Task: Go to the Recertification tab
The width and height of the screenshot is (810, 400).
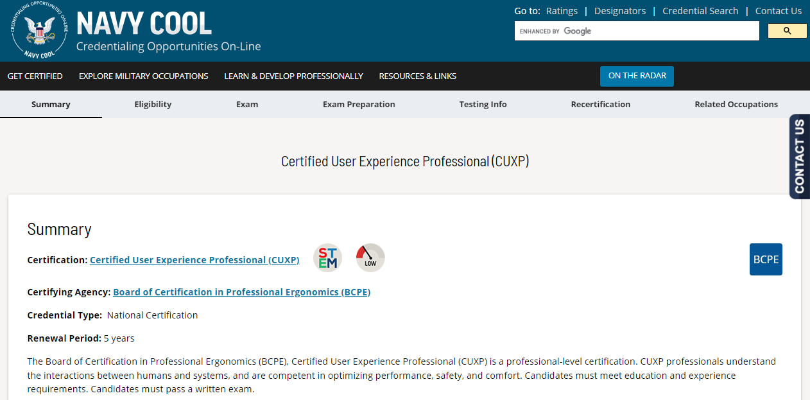Action: tap(601, 104)
